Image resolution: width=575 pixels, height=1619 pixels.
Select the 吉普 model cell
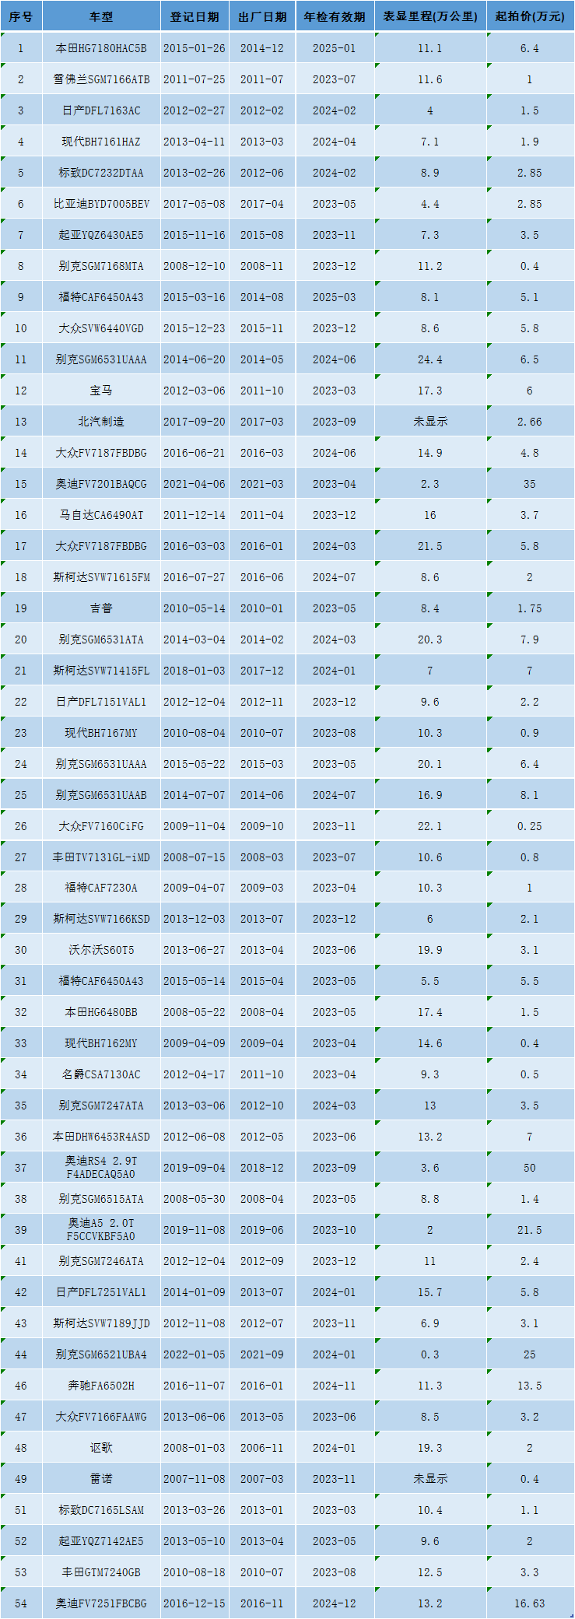pyautogui.click(x=101, y=608)
